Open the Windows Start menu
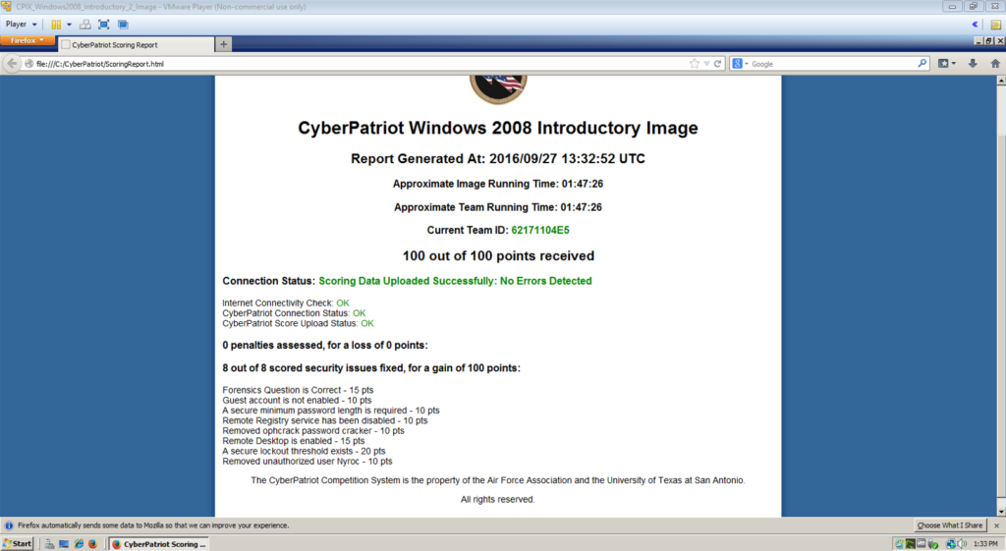 coord(18,543)
